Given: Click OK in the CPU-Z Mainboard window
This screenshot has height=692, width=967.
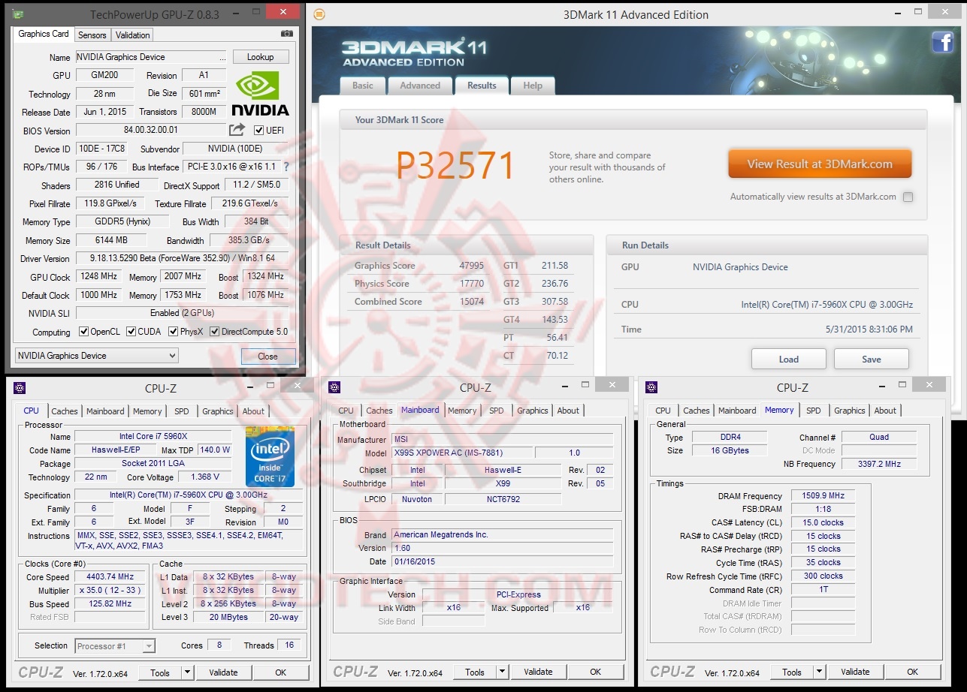Looking at the screenshot, I should pyautogui.click(x=596, y=672).
